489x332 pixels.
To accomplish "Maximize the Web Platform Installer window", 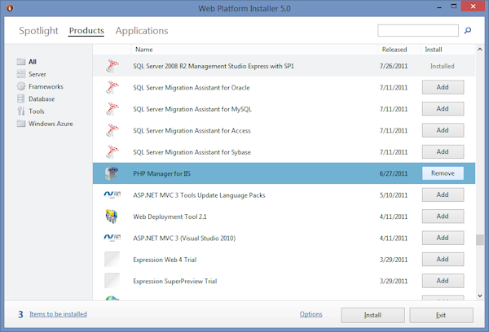I will coord(454,7).
